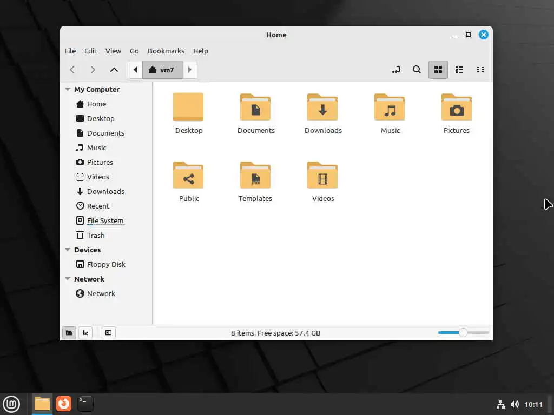Click the path bar left scroll arrow
Image resolution: width=554 pixels, height=415 pixels.
tap(135, 70)
